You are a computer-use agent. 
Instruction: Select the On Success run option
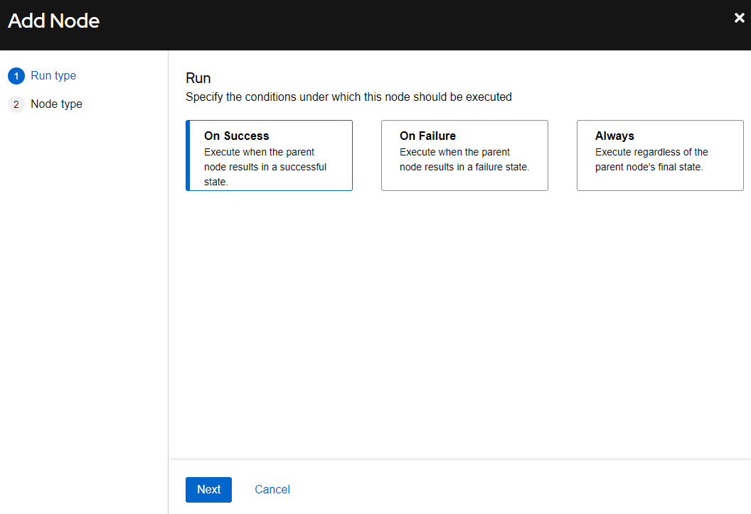coord(269,155)
